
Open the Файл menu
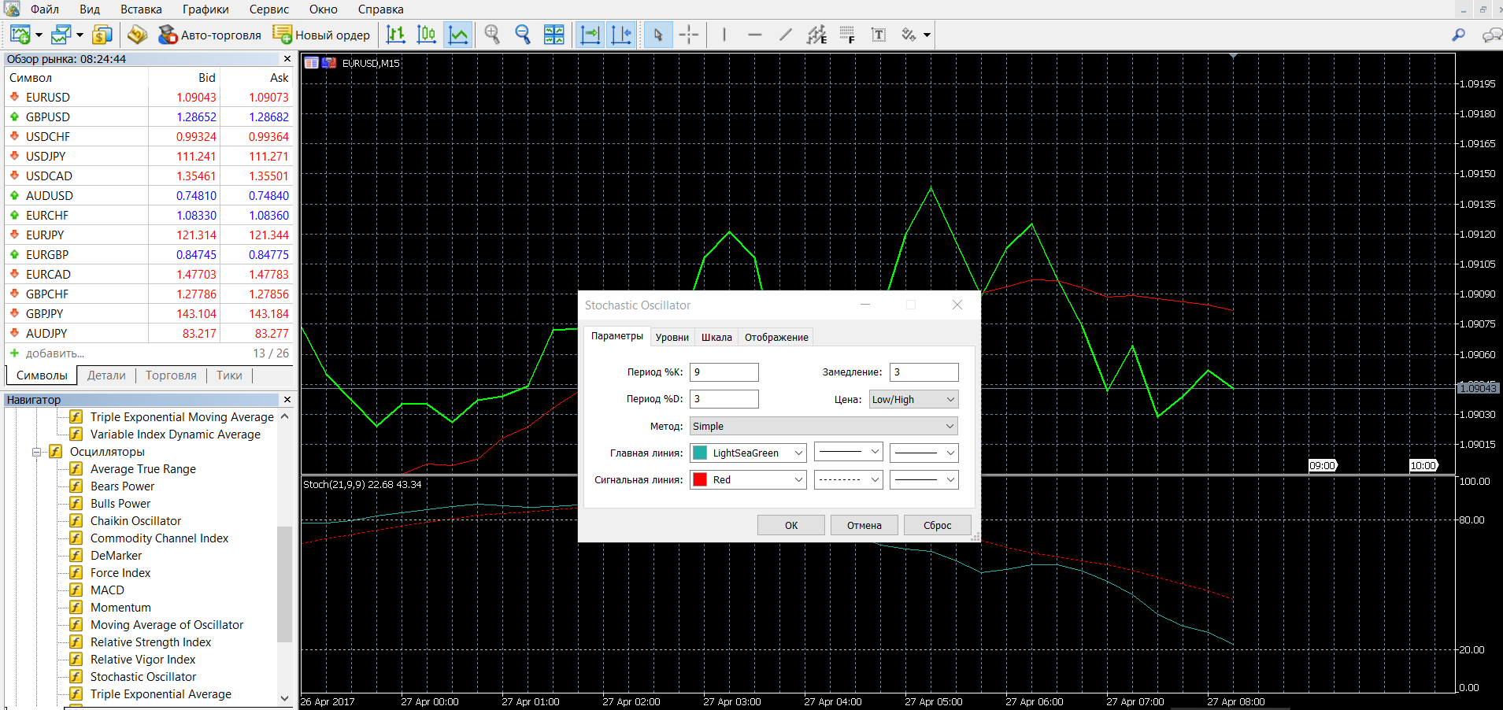pyautogui.click(x=45, y=9)
